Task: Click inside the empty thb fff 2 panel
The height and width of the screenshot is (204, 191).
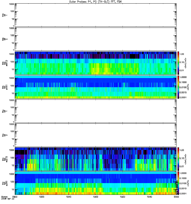Action: point(95,39)
